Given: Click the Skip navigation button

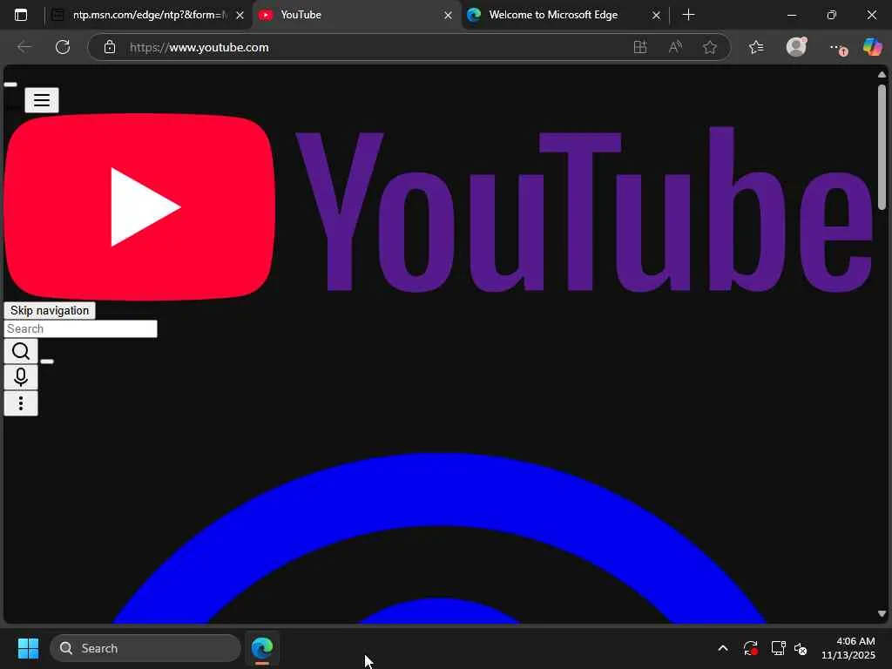Looking at the screenshot, I should [50, 311].
